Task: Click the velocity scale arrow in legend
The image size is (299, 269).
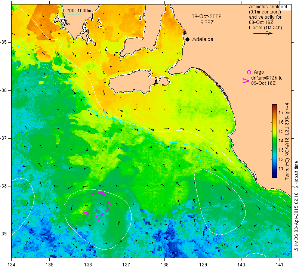Action: tap(263, 33)
